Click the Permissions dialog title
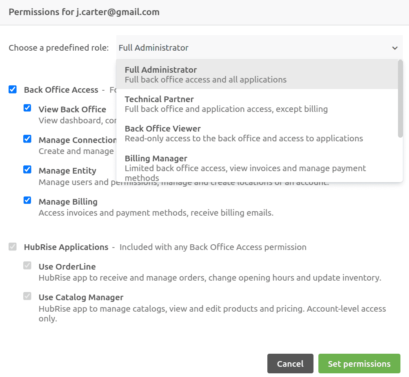Screen dimensions: 409x377 click(84, 12)
